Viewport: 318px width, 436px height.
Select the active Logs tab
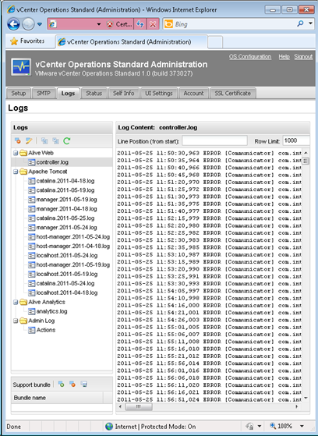[x=68, y=93]
